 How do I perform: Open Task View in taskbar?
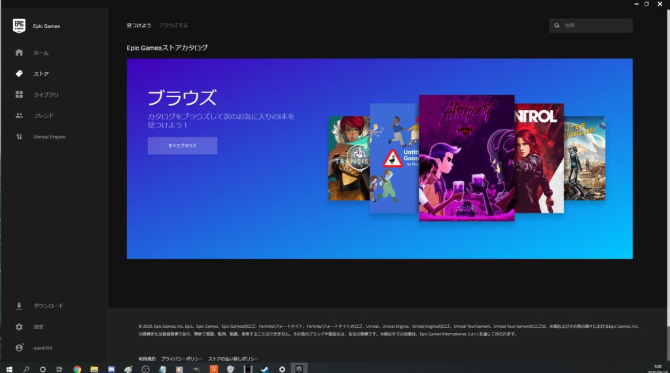point(60,369)
